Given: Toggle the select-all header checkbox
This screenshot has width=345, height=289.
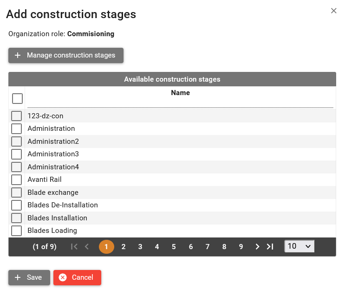Looking at the screenshot, I should pyautogui.click(x=17, y=98).
